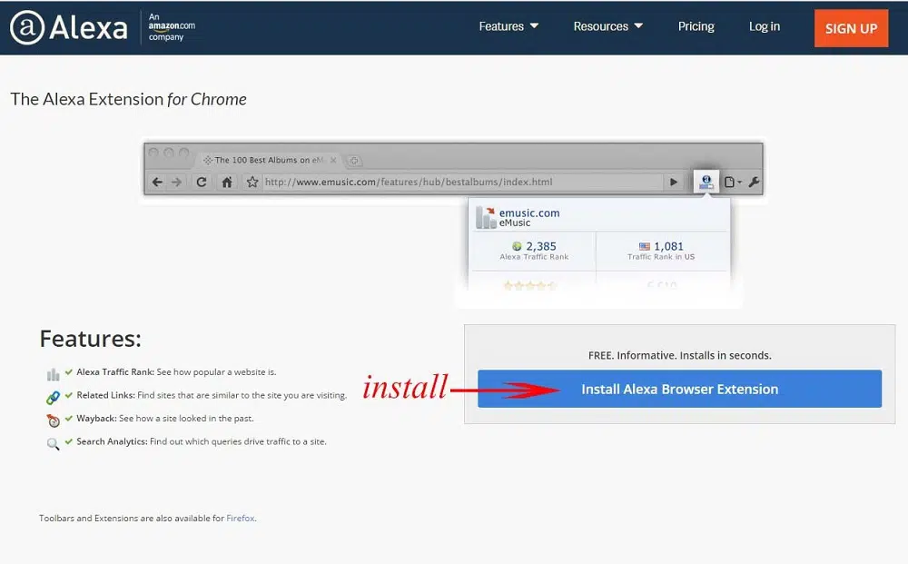Click the Wayback clock icon
The image size is (908, 564).
53,420
